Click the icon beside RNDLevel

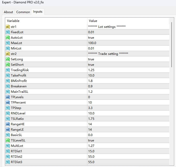point(8,113)
